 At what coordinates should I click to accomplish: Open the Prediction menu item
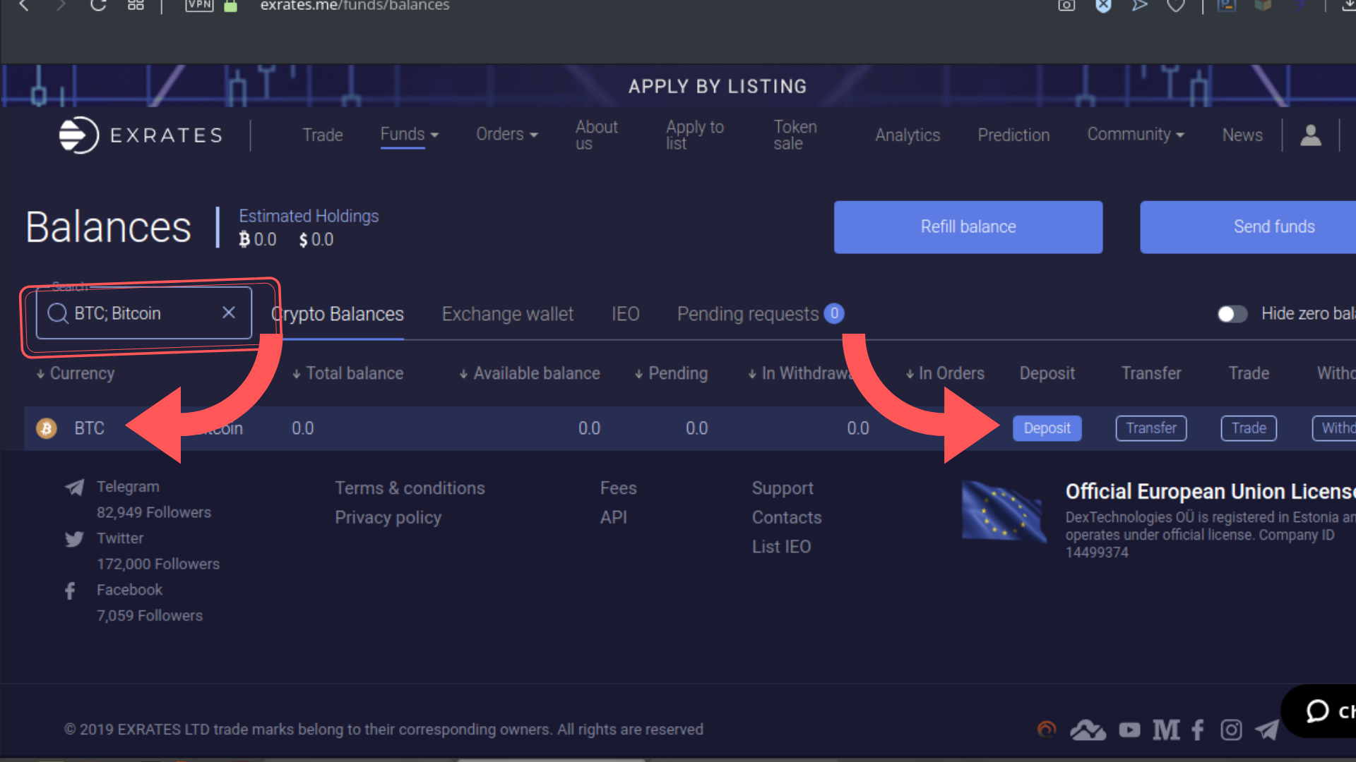[x=1013, y=135]
